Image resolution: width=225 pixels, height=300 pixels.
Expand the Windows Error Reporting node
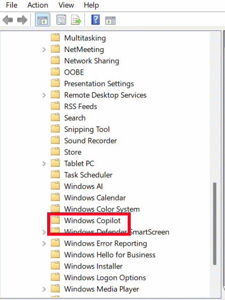tap(44, 244)
